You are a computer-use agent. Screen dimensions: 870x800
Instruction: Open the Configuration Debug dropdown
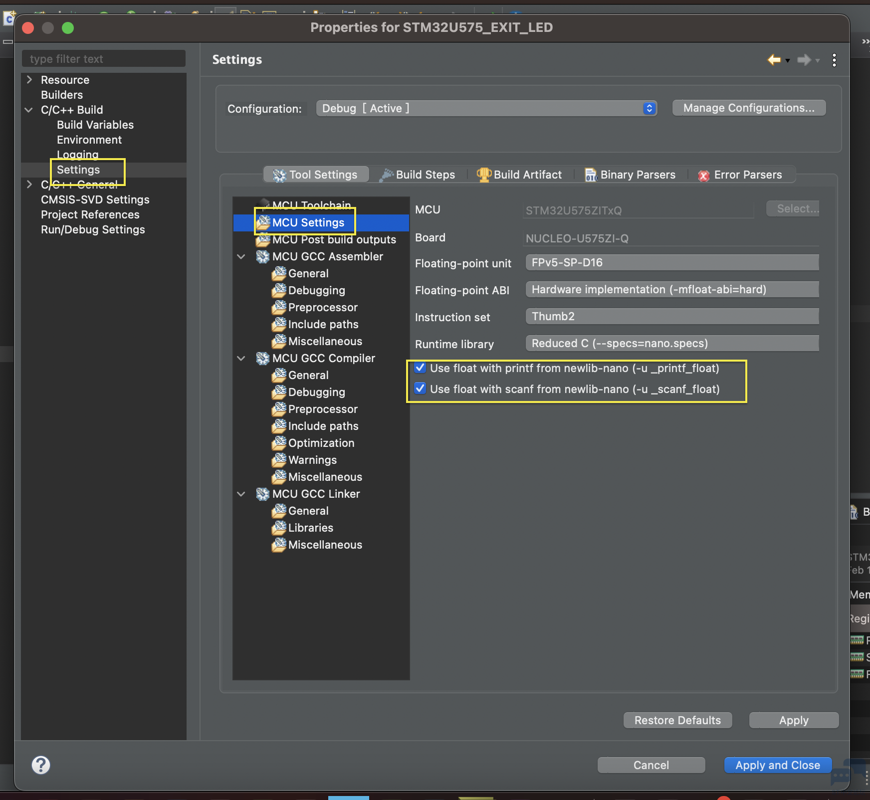point(486,108)
